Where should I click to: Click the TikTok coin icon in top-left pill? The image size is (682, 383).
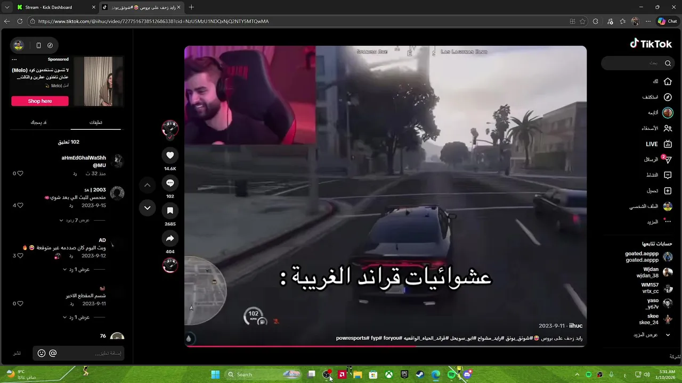coord(50,45)
